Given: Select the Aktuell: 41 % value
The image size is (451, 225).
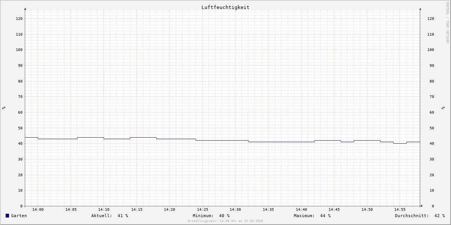Looking at the screenshot, I should (x=110, y=216).
